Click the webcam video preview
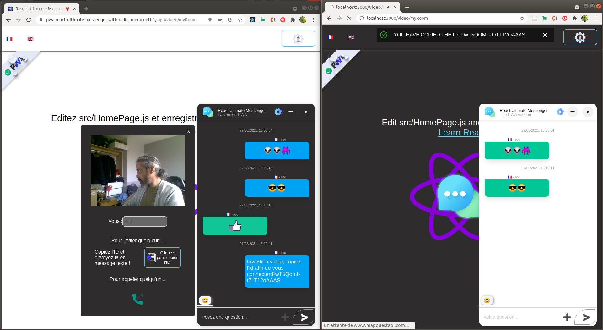 click(x=137, y=171)
